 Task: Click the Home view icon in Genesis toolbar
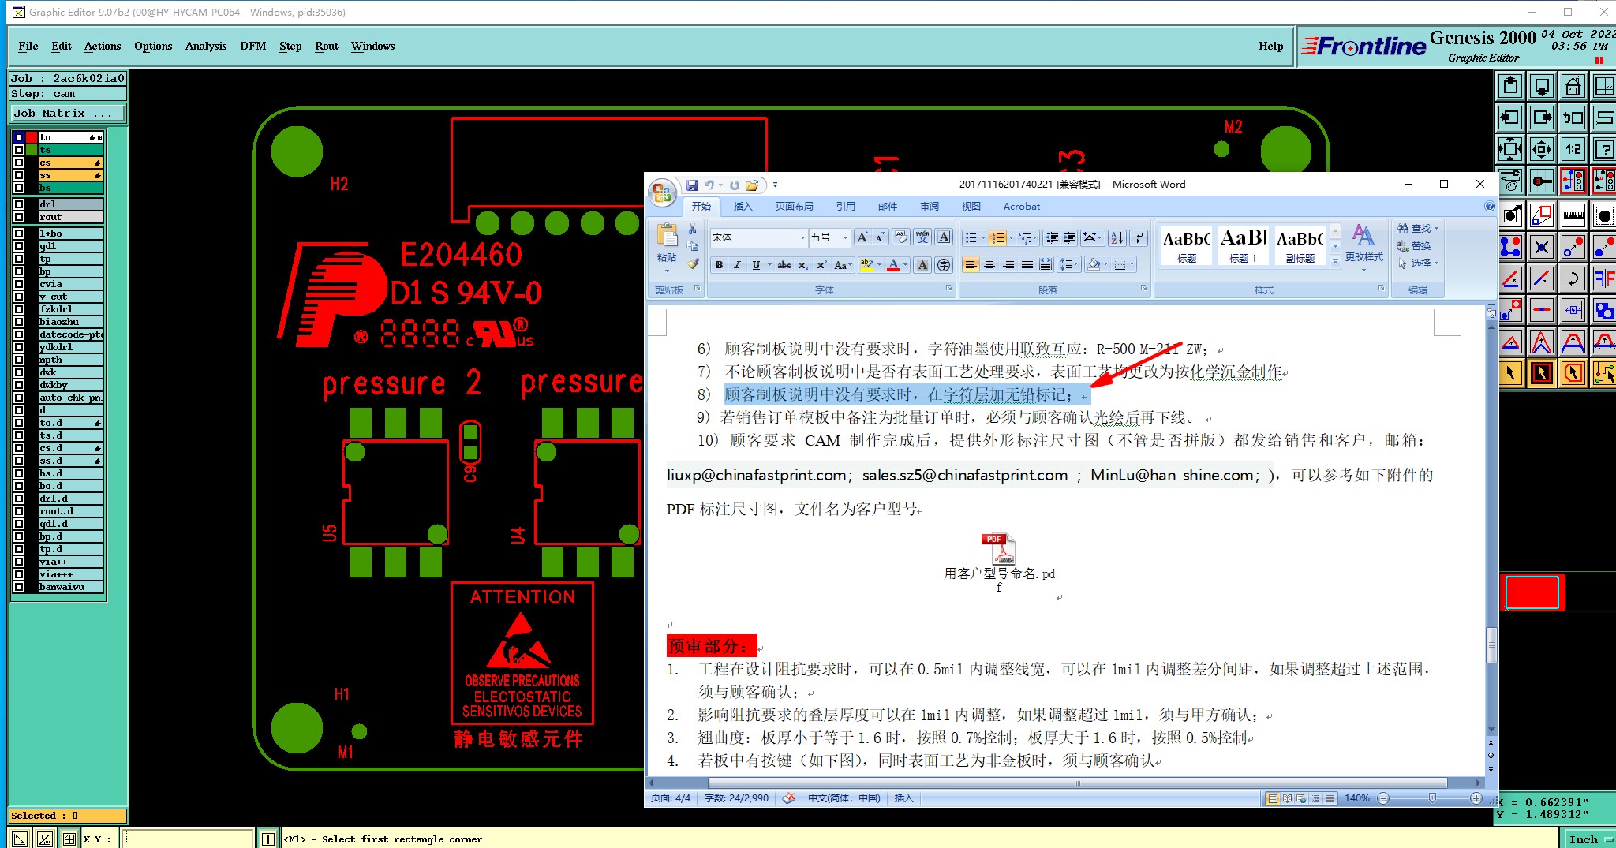1573,86
